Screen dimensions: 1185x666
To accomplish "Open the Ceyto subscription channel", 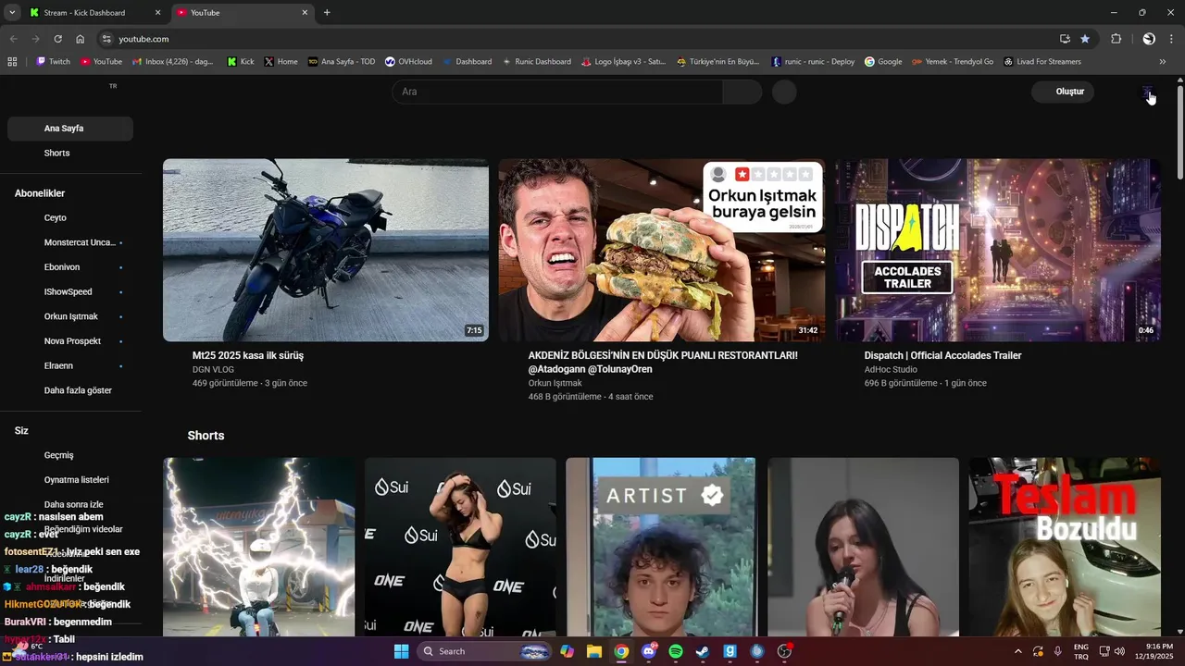I will [70, 218].
